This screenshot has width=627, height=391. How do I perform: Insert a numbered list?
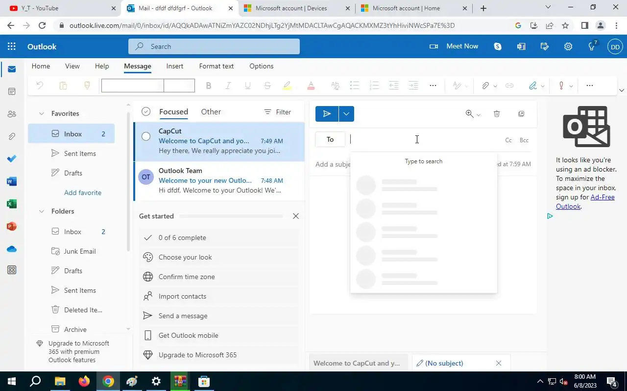coord(374,86)
